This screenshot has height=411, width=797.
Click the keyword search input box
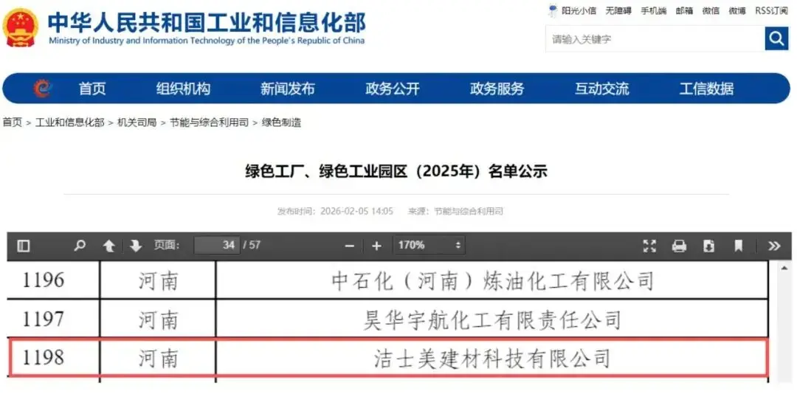tap(655, 39)
